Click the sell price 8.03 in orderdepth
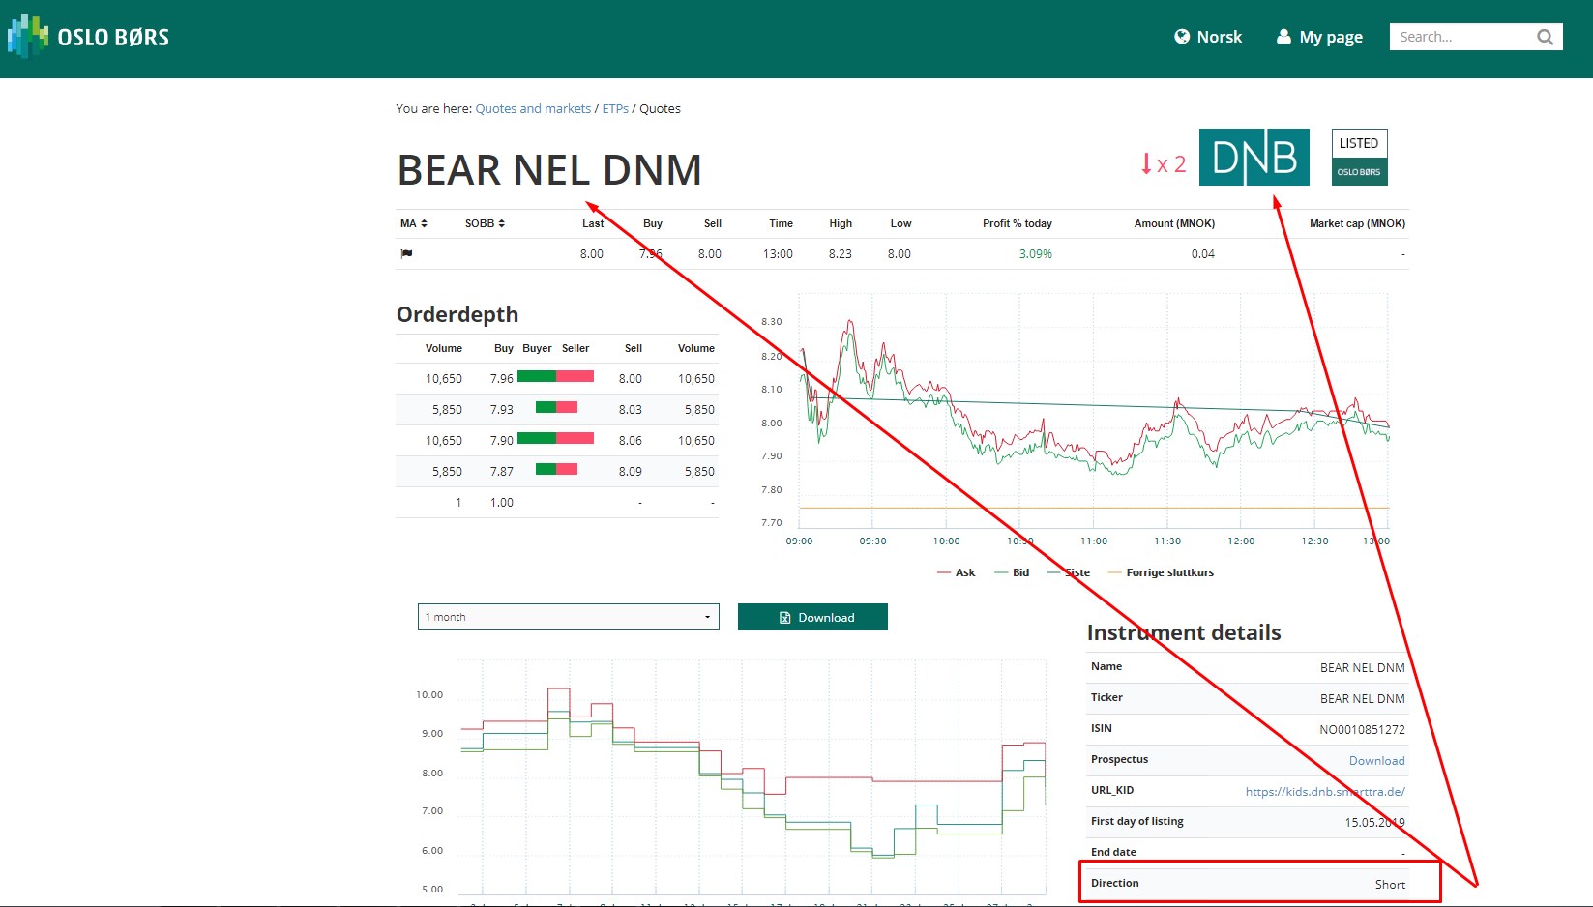 click(631, 410)
